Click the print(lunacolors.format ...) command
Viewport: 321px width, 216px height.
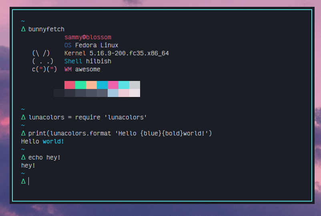[120, 133]
